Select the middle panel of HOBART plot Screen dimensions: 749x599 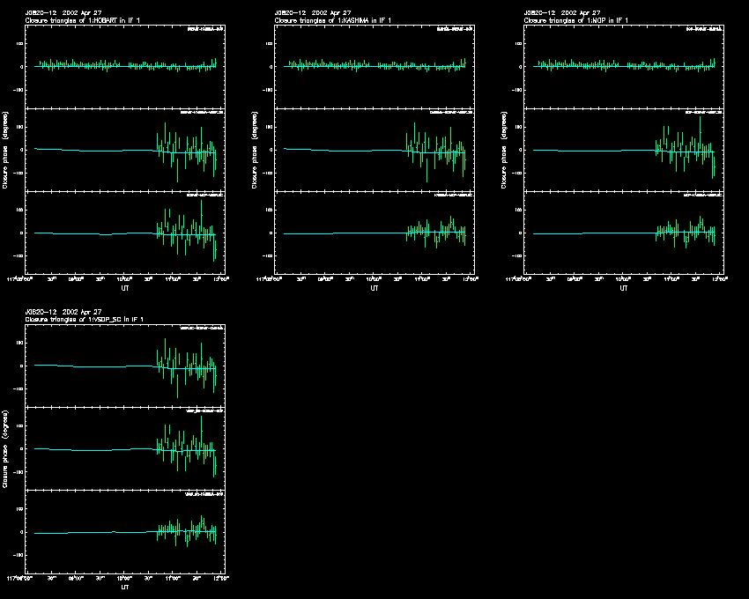tap(125, 149)
